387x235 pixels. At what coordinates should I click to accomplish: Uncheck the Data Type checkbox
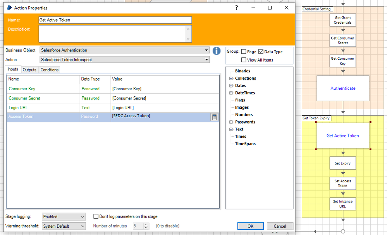coord(261,52)
